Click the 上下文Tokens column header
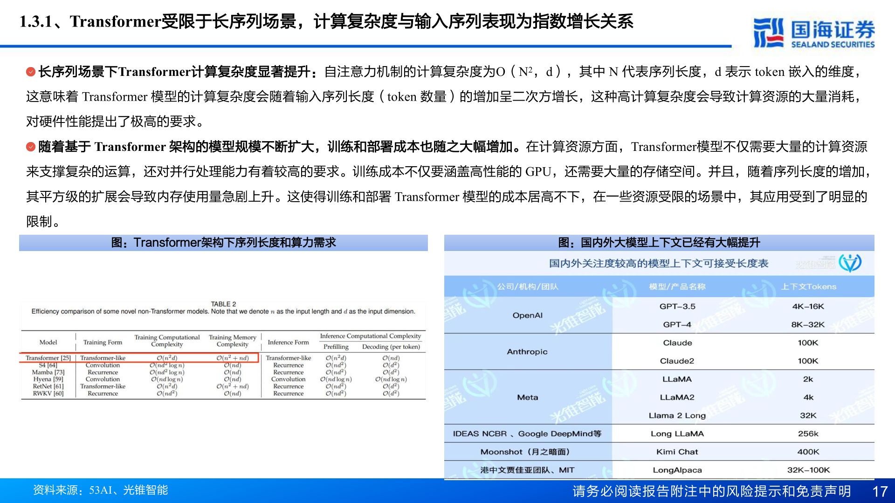 tap(809, 286)
